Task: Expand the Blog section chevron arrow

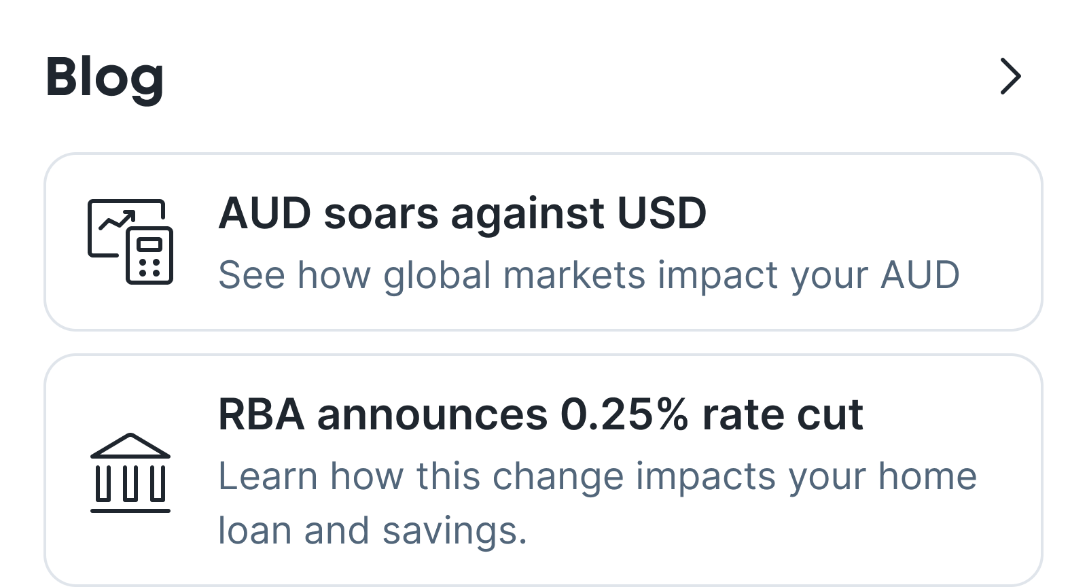Action: pyautogui.click(x=1010, y=76)
